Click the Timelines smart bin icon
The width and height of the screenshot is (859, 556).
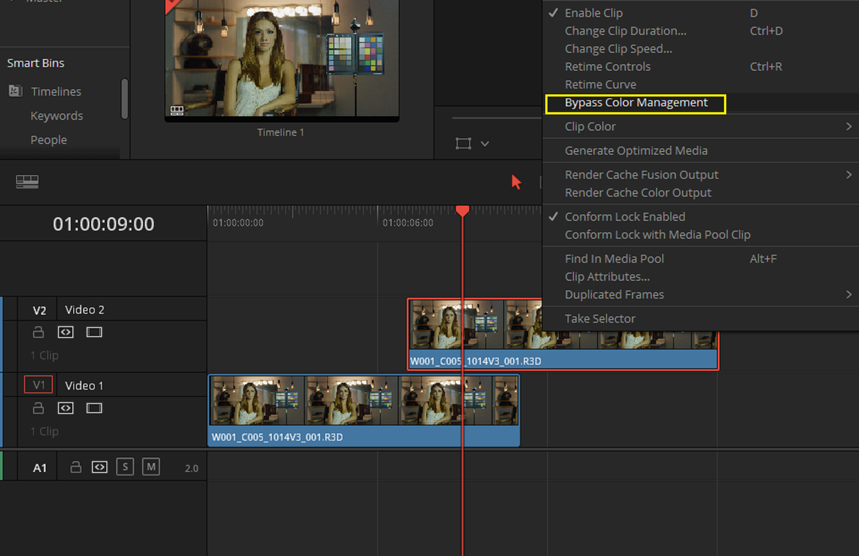click(x=15, y=91)
